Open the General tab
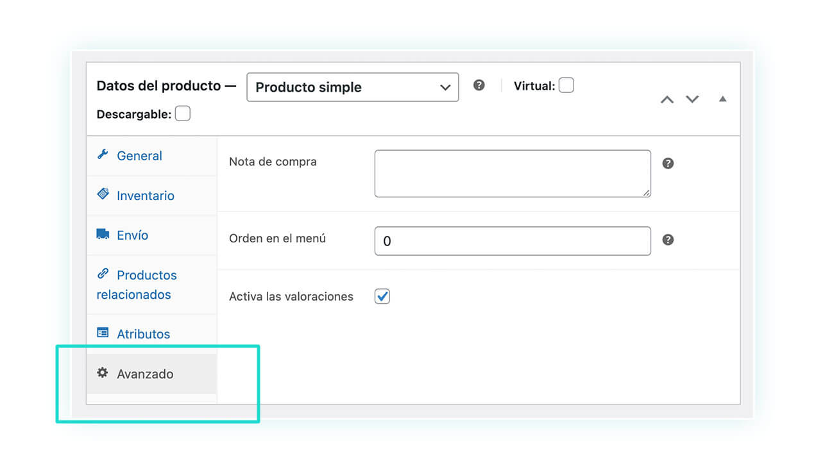Screen dimensions: 834x459 click(x=152, y=156)
